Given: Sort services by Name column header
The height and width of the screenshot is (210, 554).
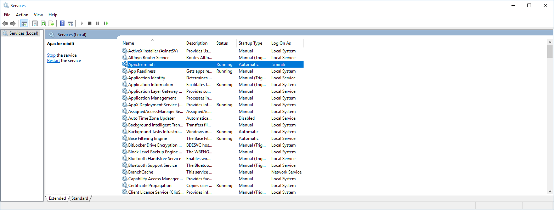Looking at the screenshot, I should 152,43.
